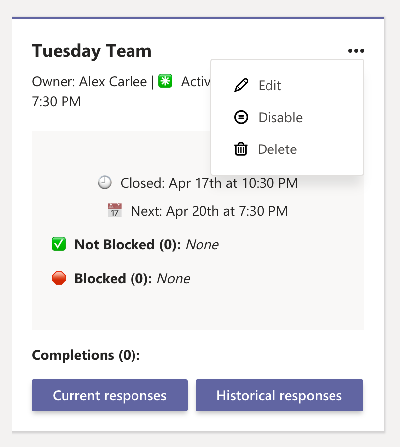
Task: Click the green Active status icon
Action: pos(165,81)
